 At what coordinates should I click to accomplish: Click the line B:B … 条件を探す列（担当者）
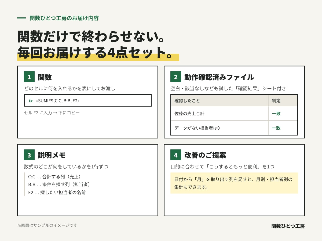pos(59,184)
